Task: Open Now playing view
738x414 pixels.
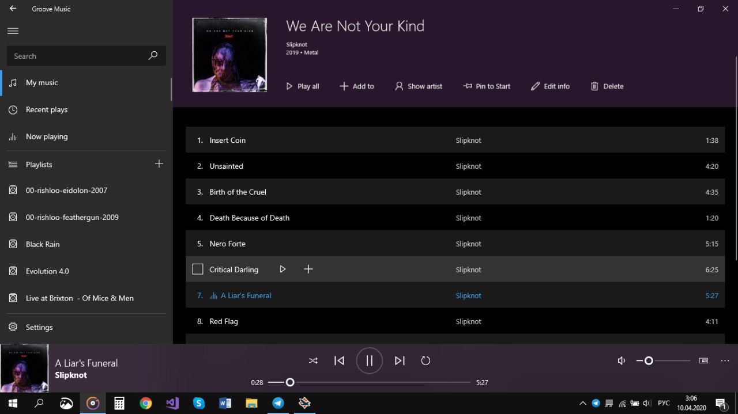Action: 86,136
